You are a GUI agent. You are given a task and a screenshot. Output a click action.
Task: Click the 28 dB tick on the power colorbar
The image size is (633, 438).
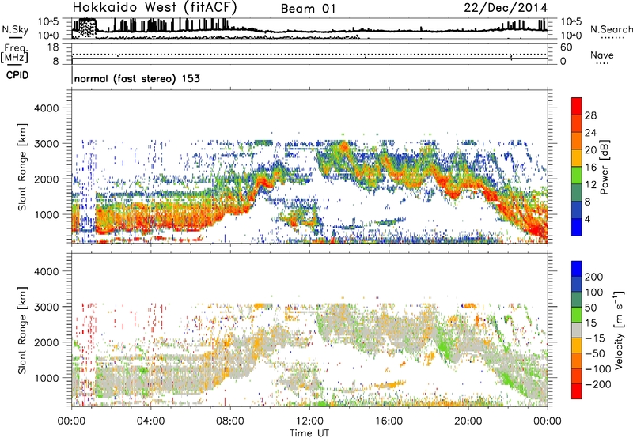click(x=590, y=115)
